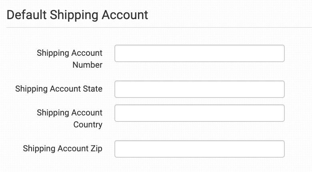Click the text box beside the State label
The image size is (312, 172).
pos(199,89)
